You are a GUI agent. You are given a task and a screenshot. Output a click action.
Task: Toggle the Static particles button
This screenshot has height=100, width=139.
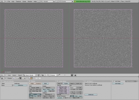point(45,83)
